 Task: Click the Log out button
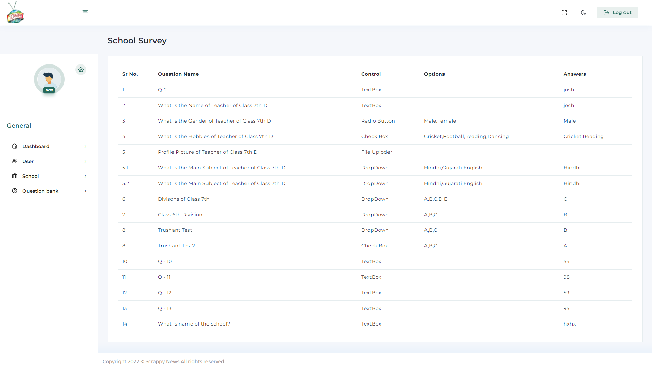click(617, 13)
